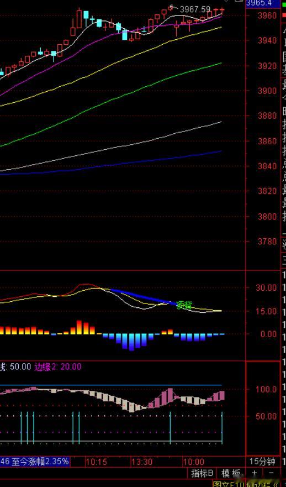Click the 3967.59 high price marker
The height and width of the screenshot is (487, 286).
pos(195,9)
